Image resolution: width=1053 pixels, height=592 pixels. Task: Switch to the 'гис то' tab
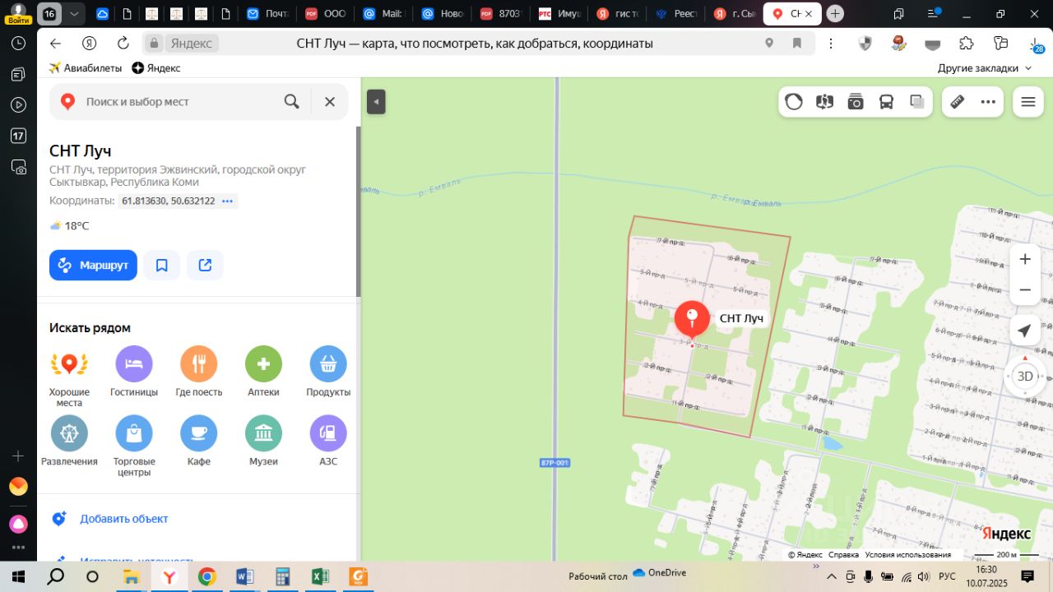coord(616,14)
